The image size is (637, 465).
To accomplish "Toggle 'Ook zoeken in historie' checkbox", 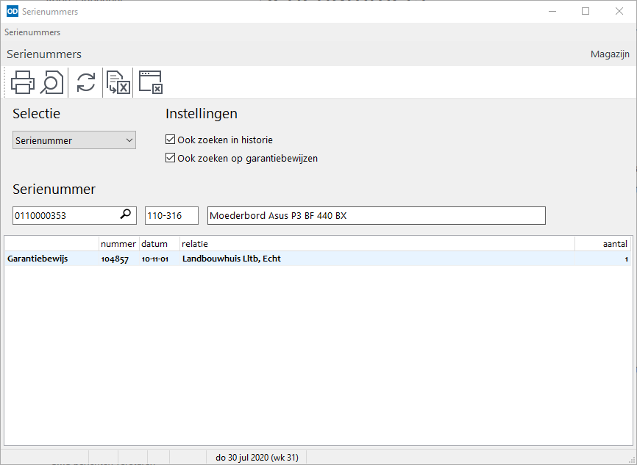I will 171,140.
